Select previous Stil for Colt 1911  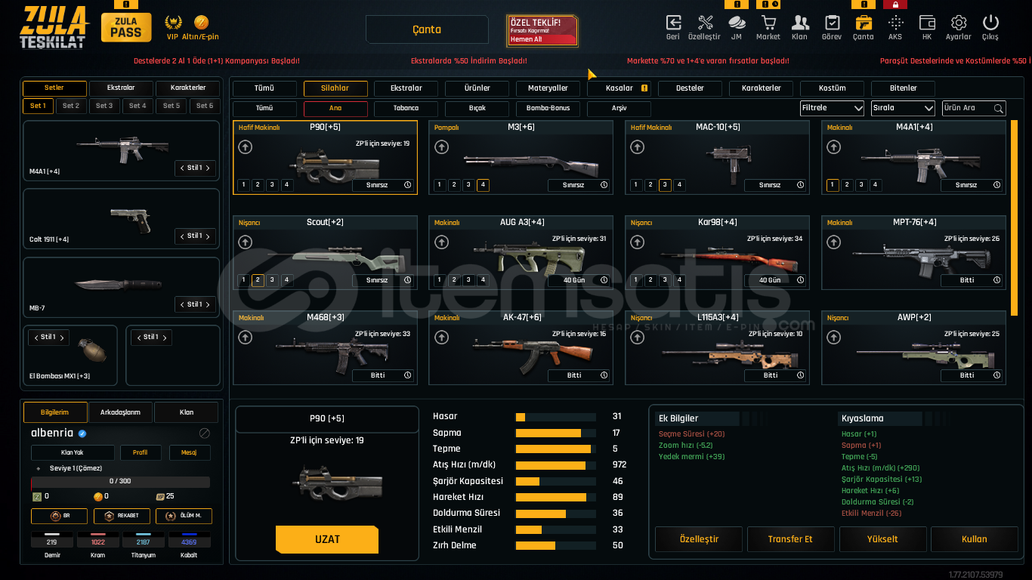coord(181,236)
